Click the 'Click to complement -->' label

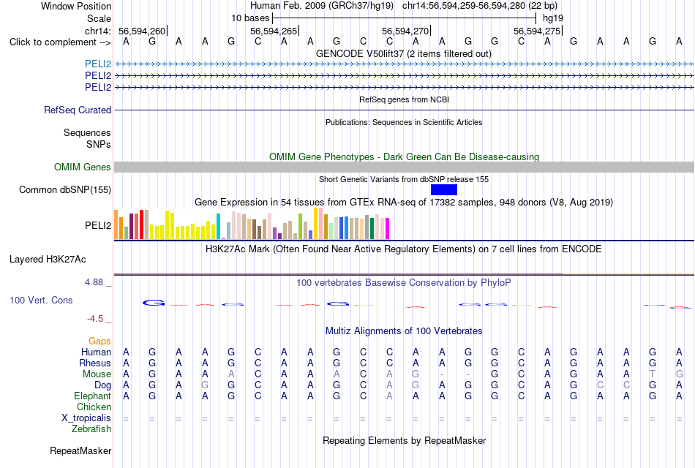click(60, 42)
